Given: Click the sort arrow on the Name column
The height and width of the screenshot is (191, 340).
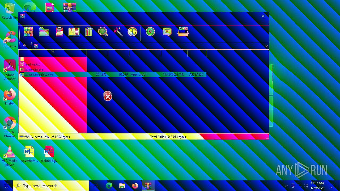Looking at the screenshot, I should click(x=53, y=51).
